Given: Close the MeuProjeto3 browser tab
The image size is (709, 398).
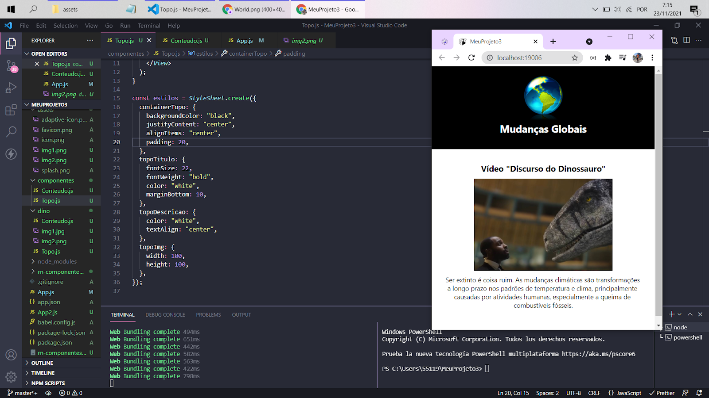Looking at the screenshot, I should pos(535,42).
